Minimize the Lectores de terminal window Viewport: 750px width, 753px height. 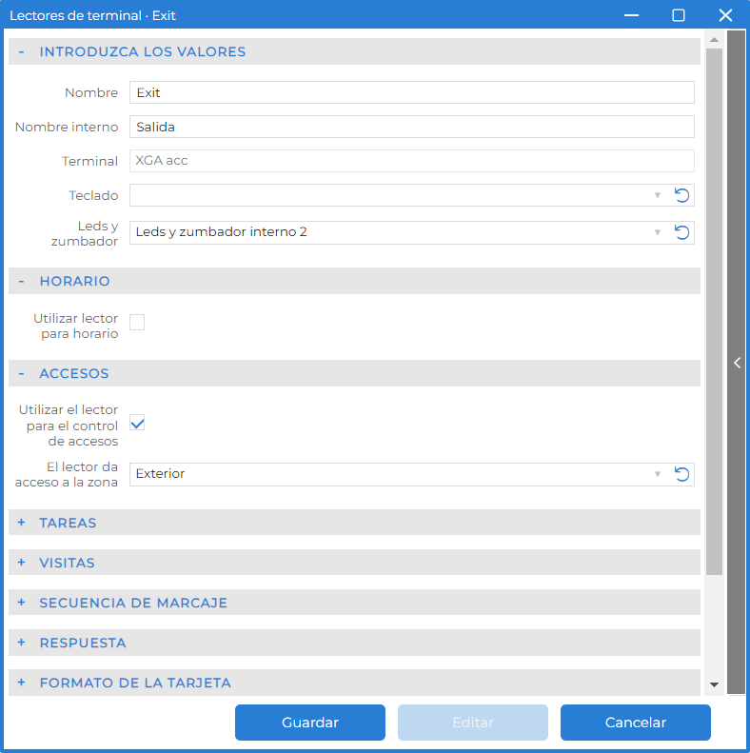click(631, 15)
